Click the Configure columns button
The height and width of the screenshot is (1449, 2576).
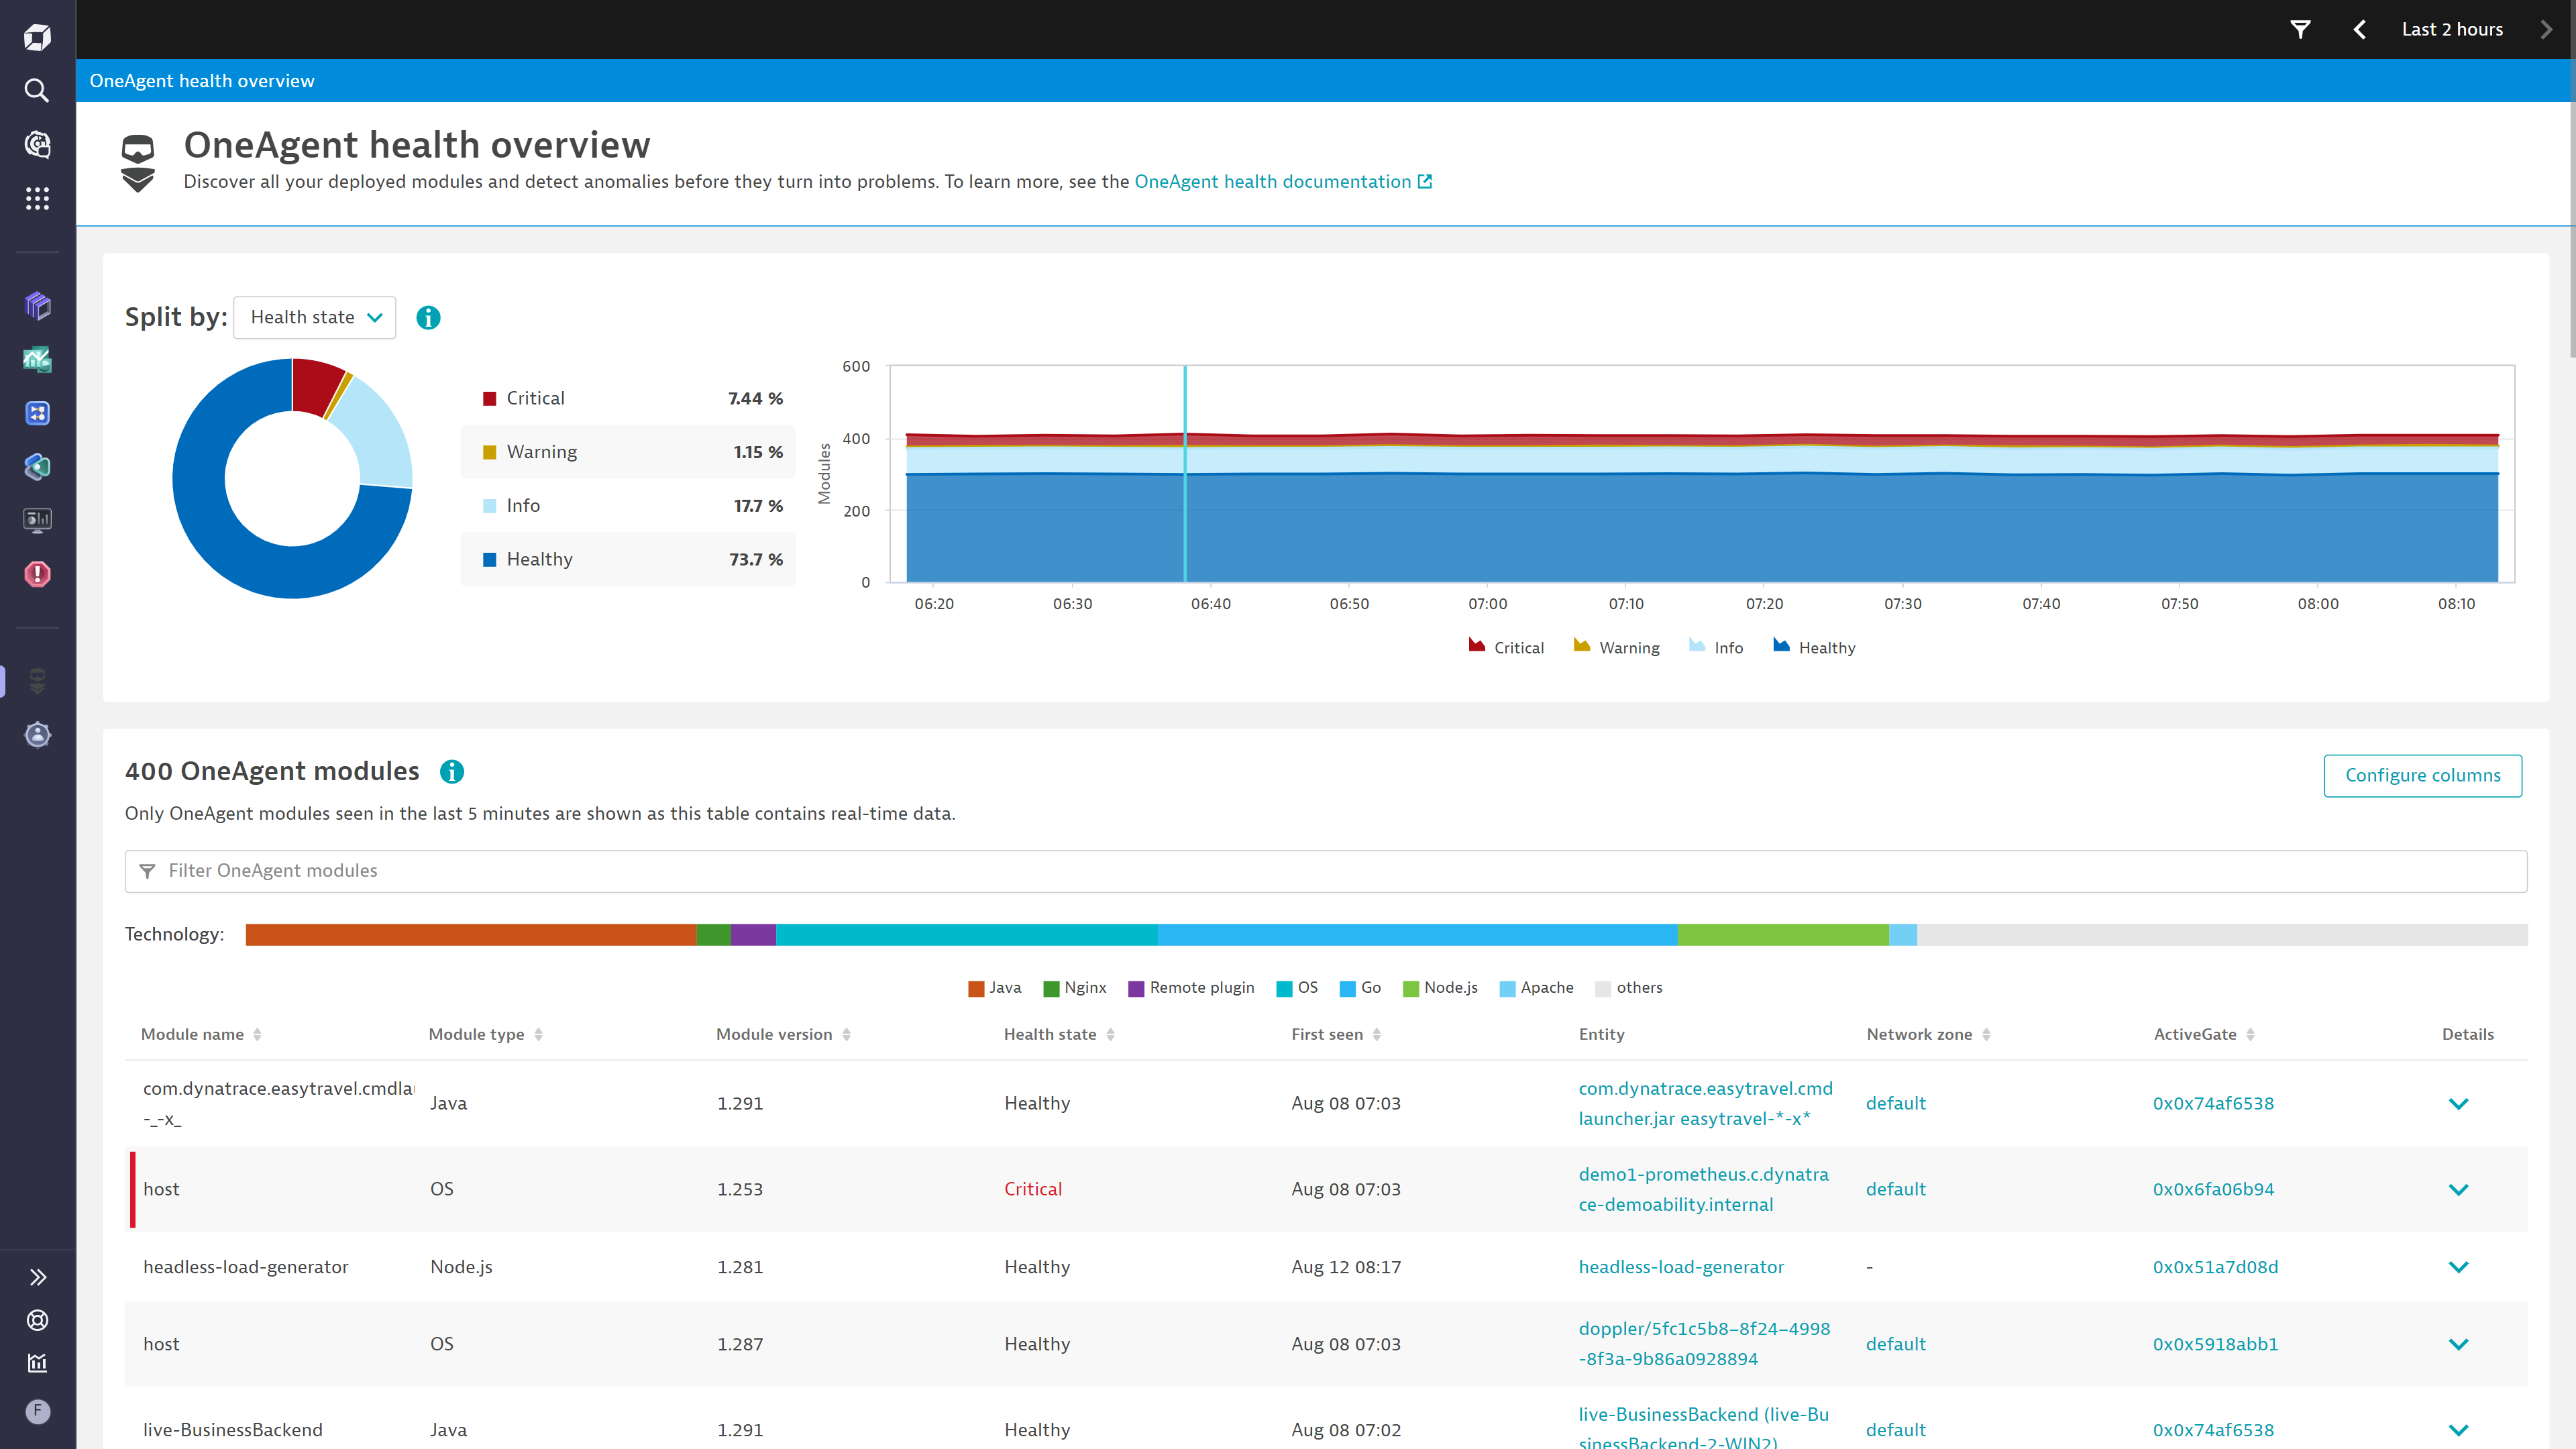pos(2423,775)
